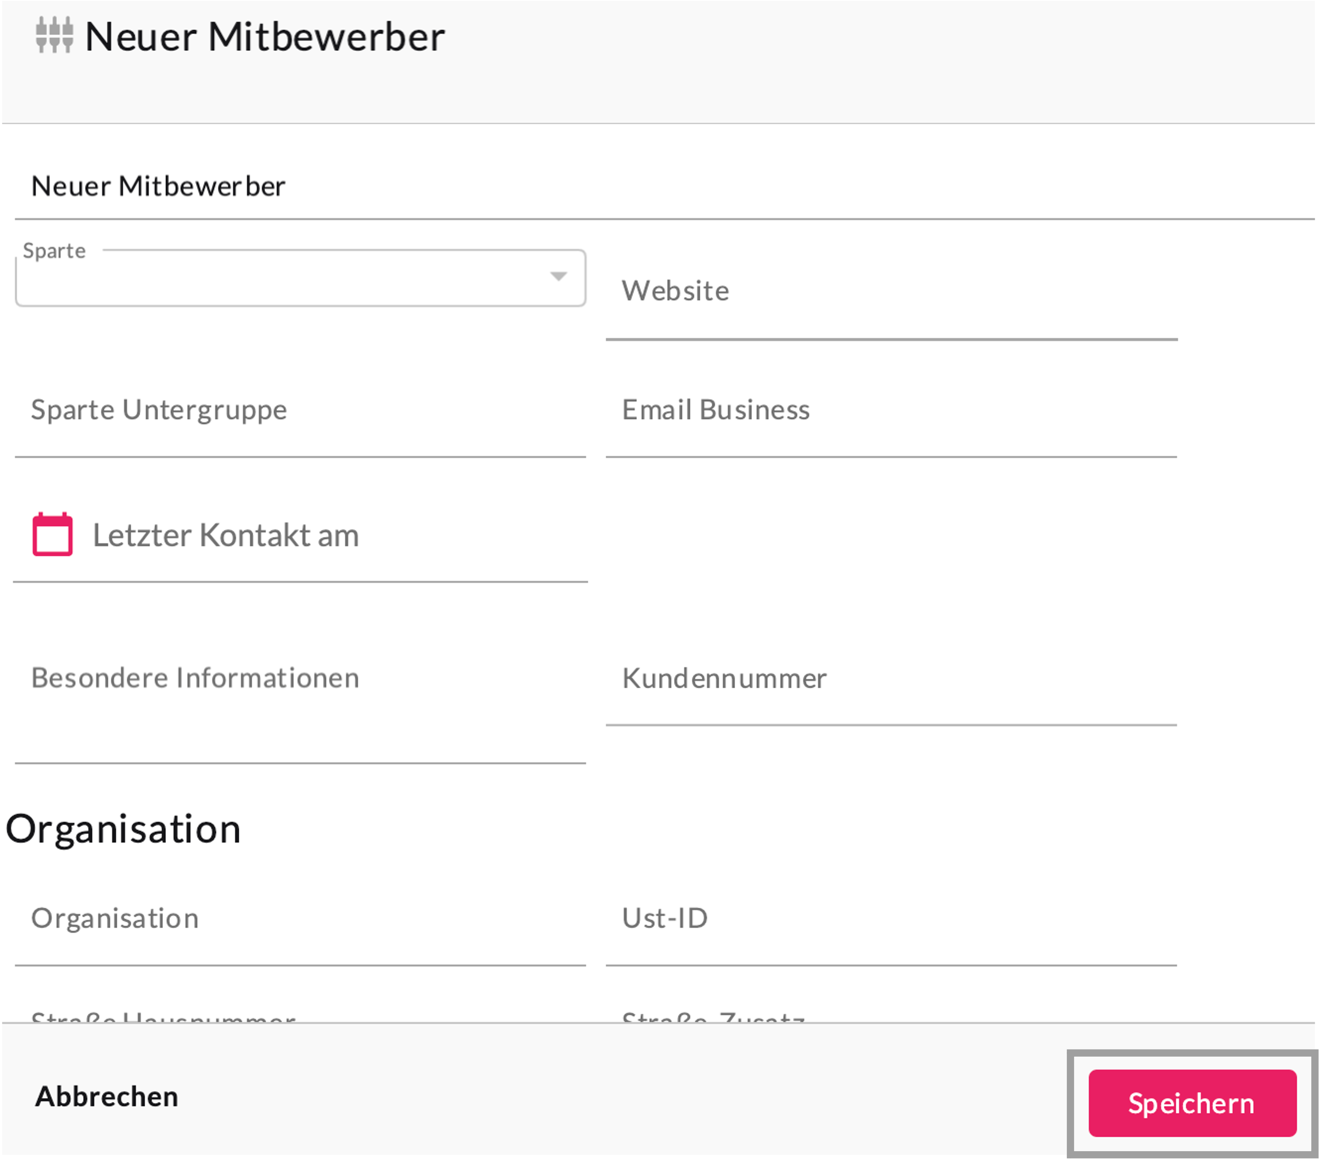Focus the Ust-ID field
This screenshot has width=1319, height=1160.
891,919
